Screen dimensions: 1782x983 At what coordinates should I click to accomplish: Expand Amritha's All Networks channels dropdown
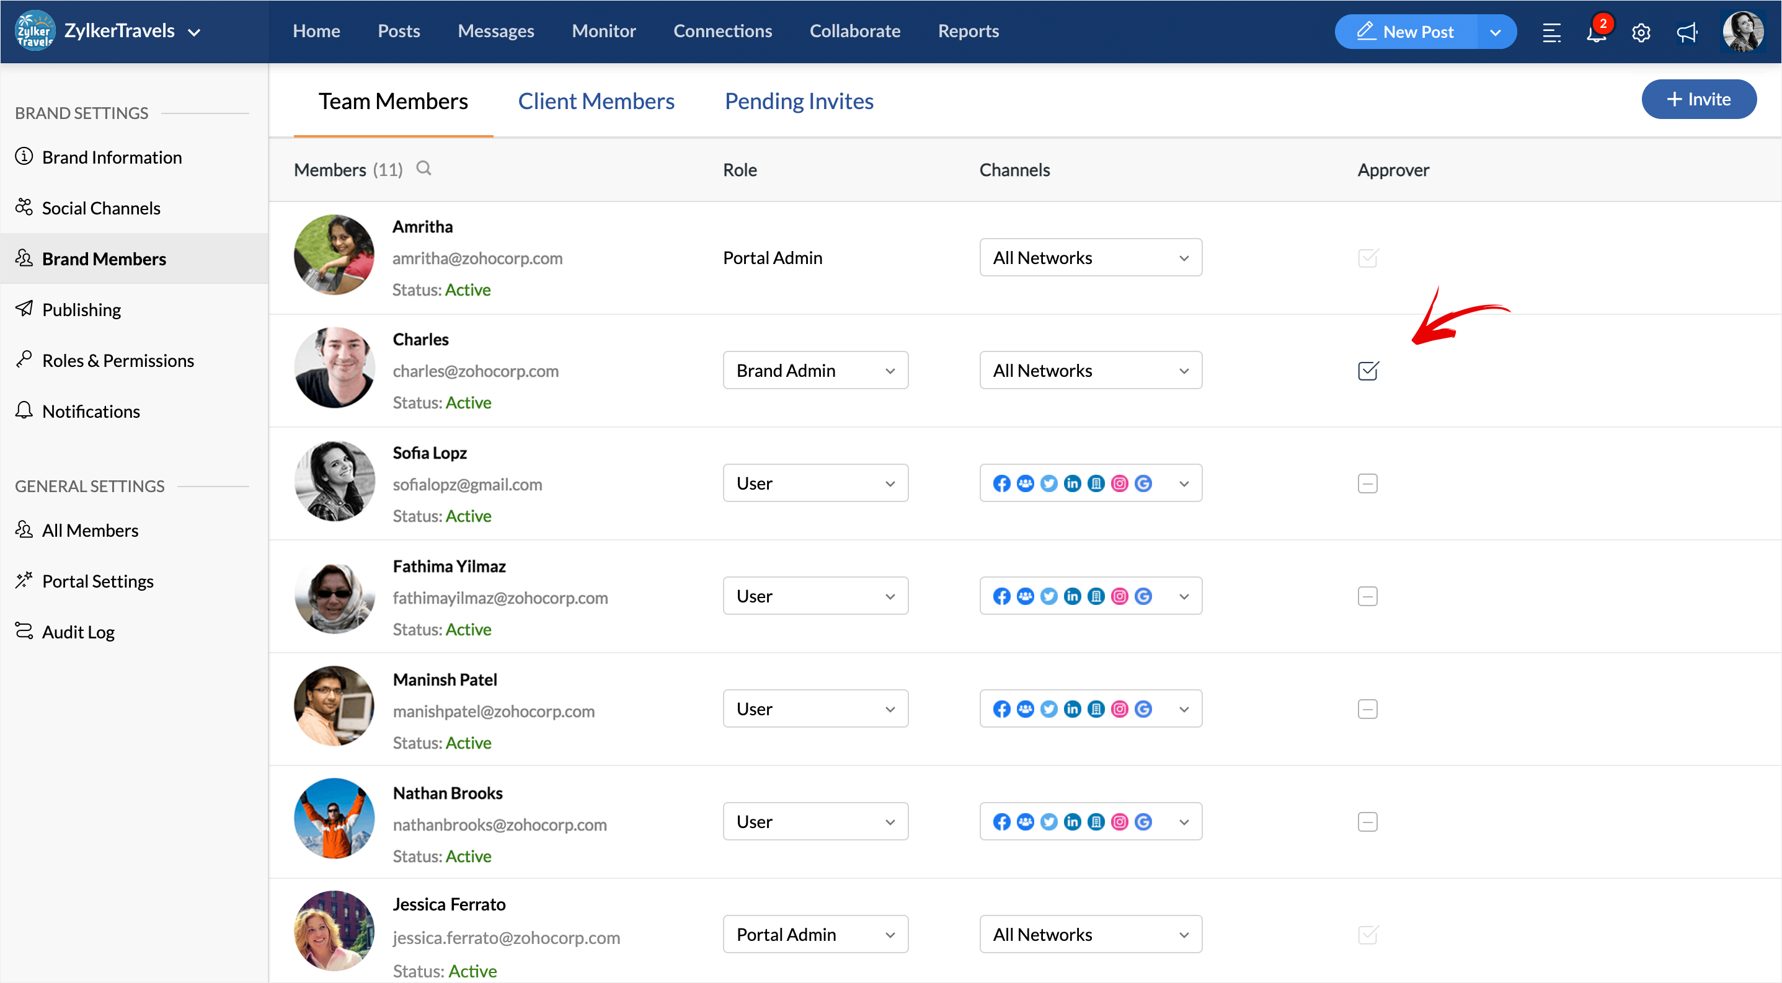(x=1090, y=258)
